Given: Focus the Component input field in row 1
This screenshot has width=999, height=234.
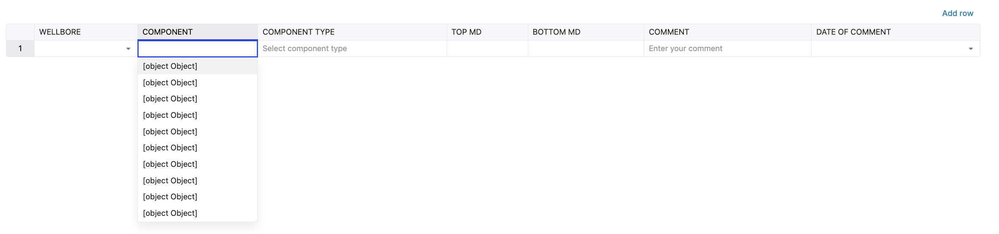Looking at the screenshot, I should [x=198, y=49].
